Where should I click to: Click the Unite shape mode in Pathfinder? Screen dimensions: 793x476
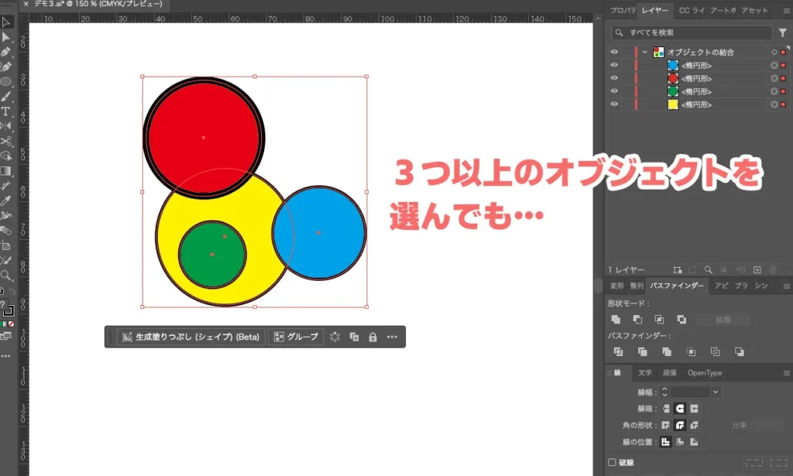point(616,320)
